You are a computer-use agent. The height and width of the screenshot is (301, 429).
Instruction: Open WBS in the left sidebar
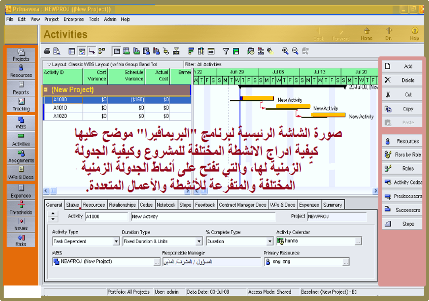coord(21,123)
